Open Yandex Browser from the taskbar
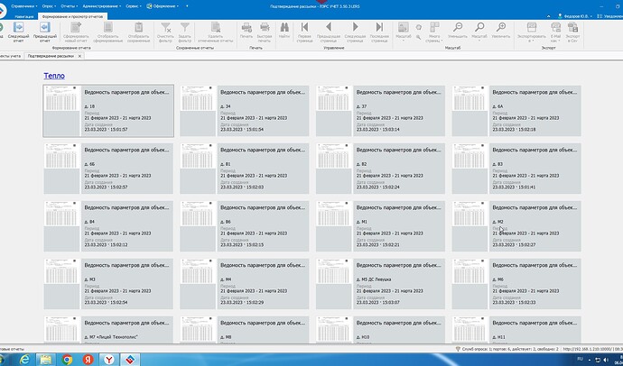The height and width of the screenshot is (366, 623). coord(109,360)
